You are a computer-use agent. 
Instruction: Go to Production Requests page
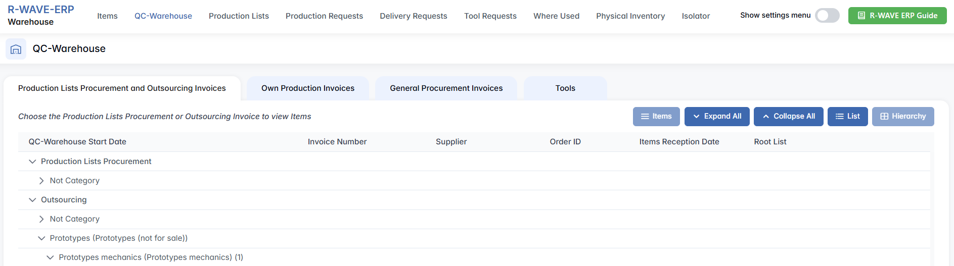click(x=324, y=16)
